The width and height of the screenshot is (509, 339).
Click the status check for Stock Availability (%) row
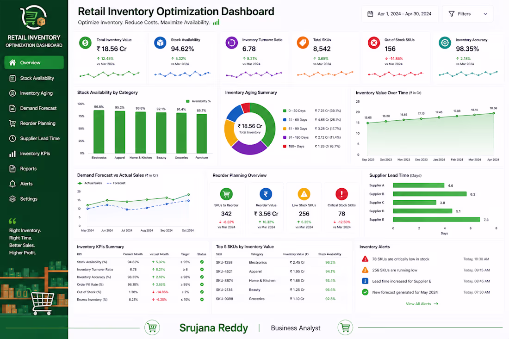coord(202,262)
